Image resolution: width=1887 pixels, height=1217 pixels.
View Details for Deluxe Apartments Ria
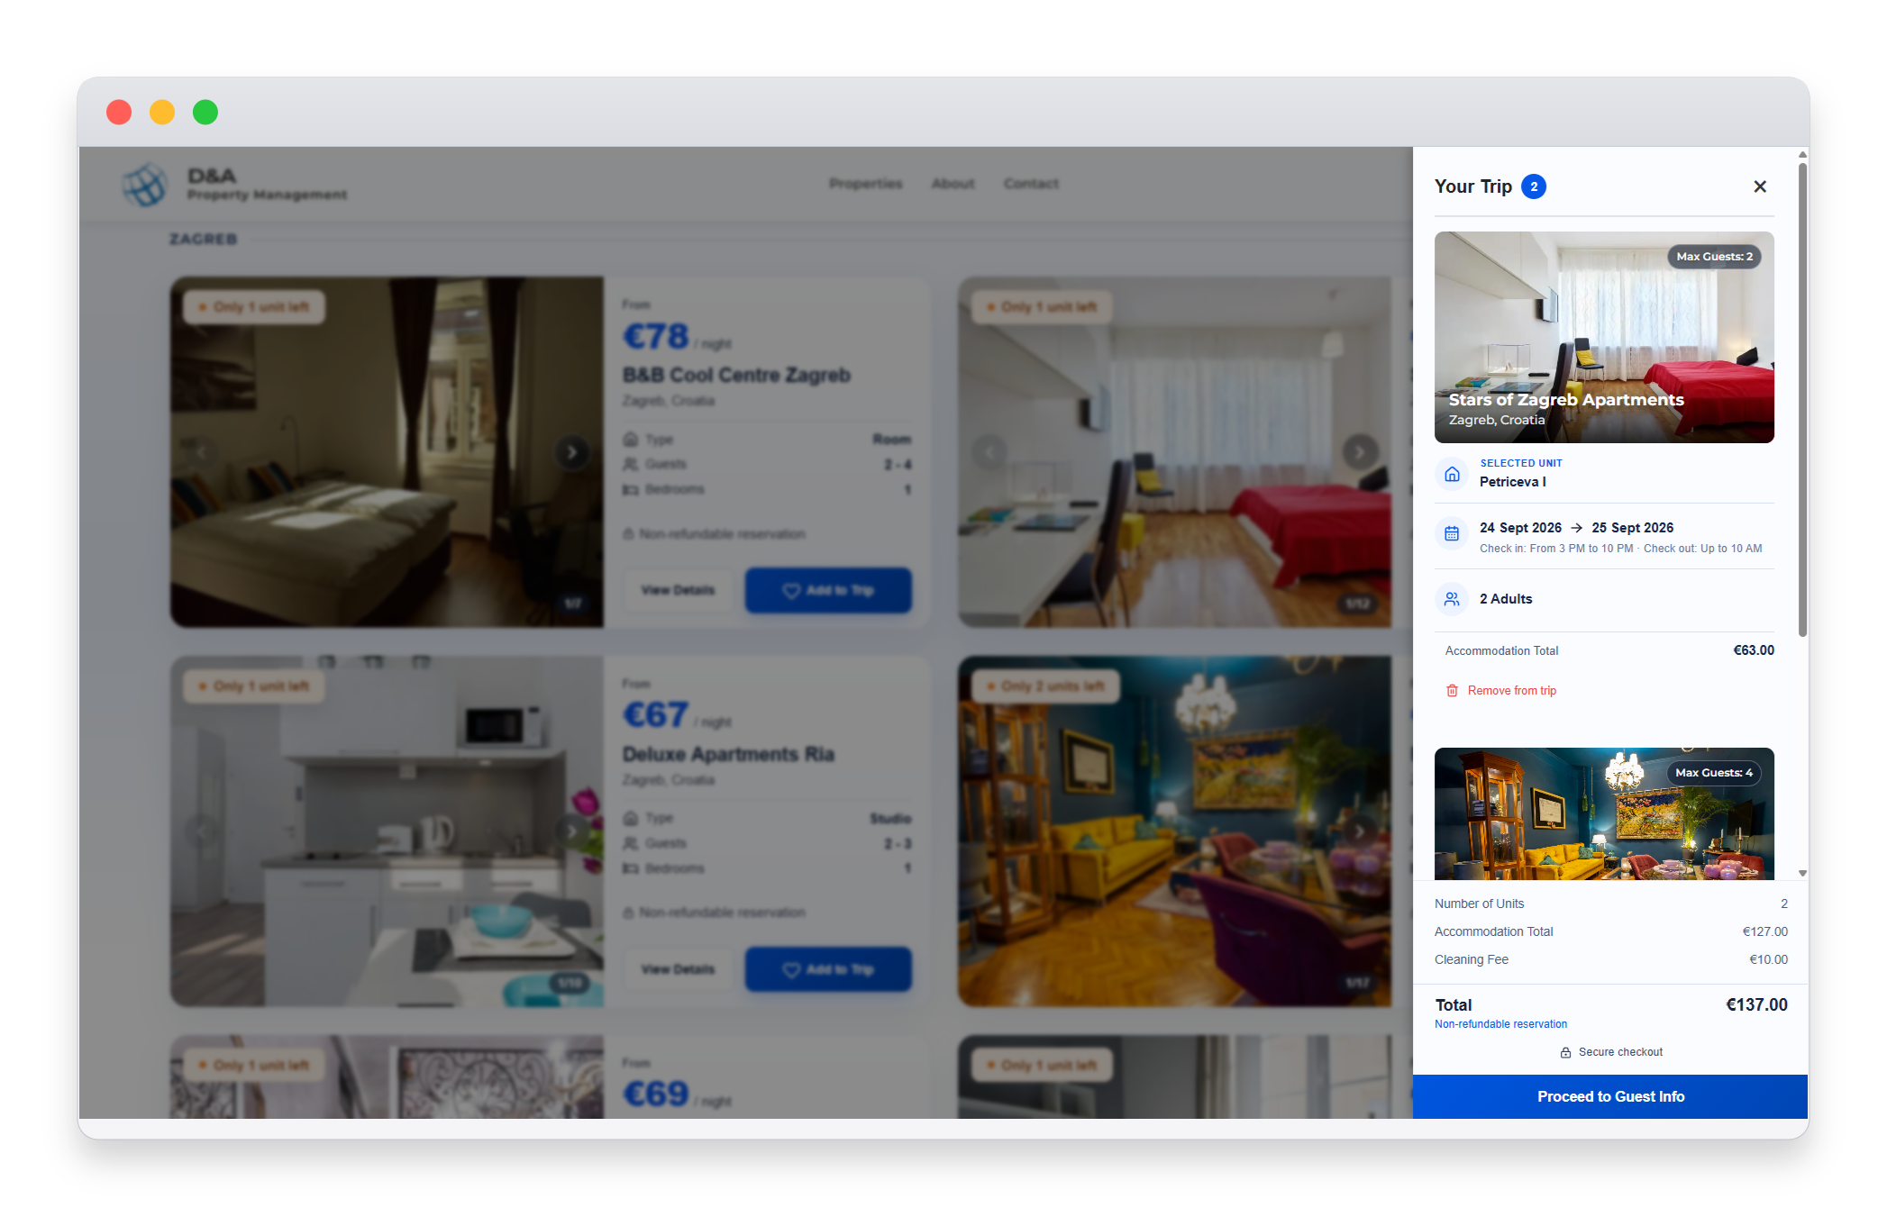[x=678, y=969]
